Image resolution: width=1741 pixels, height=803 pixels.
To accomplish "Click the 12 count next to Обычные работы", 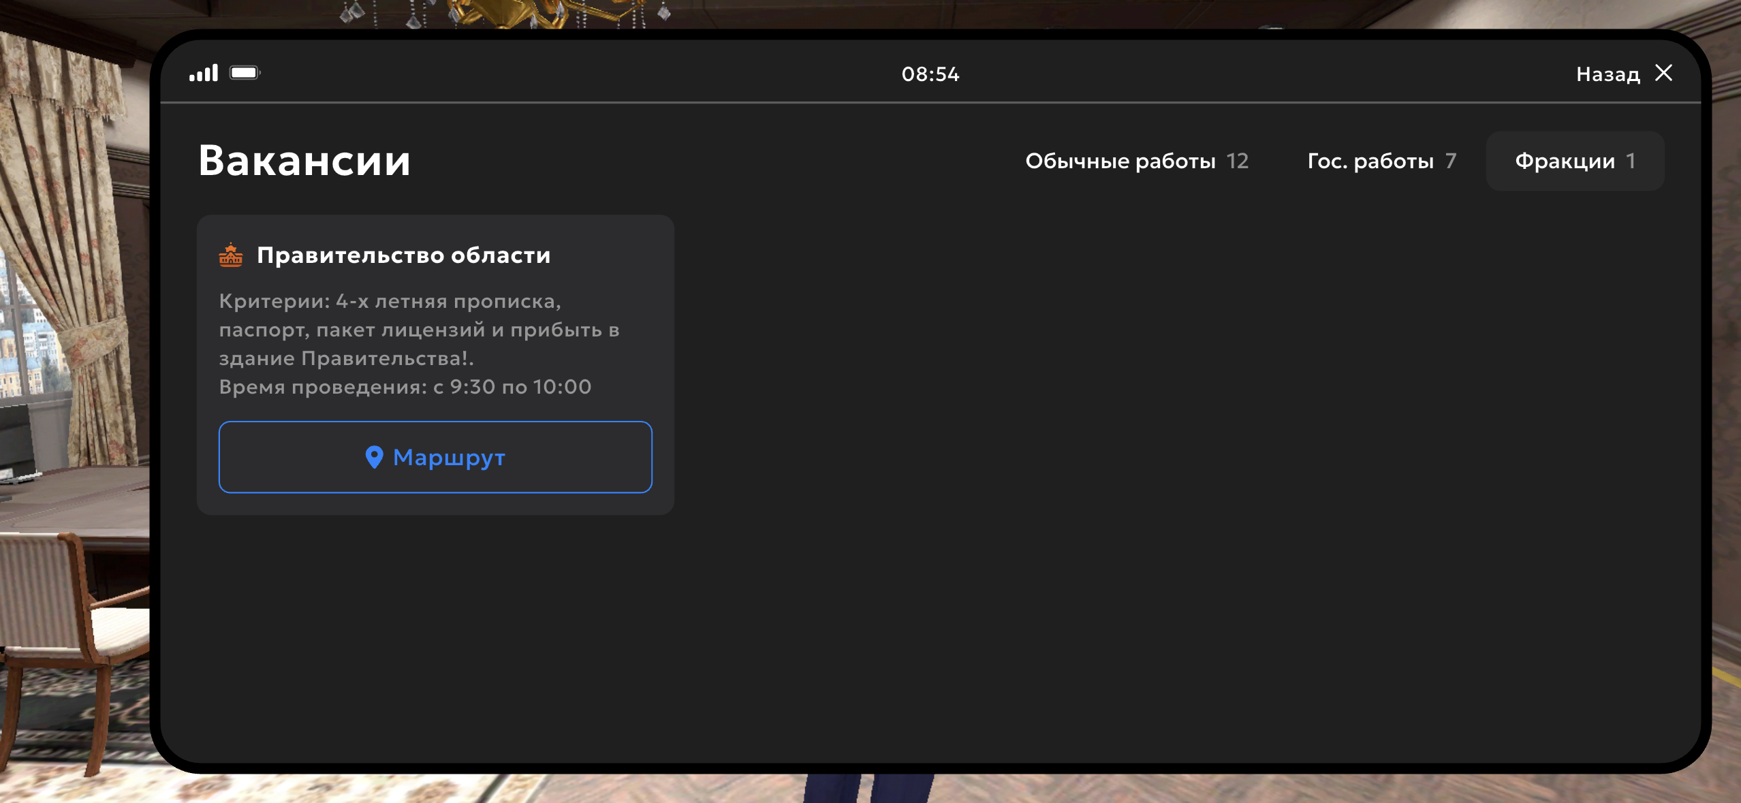I will click(1238, 161).
